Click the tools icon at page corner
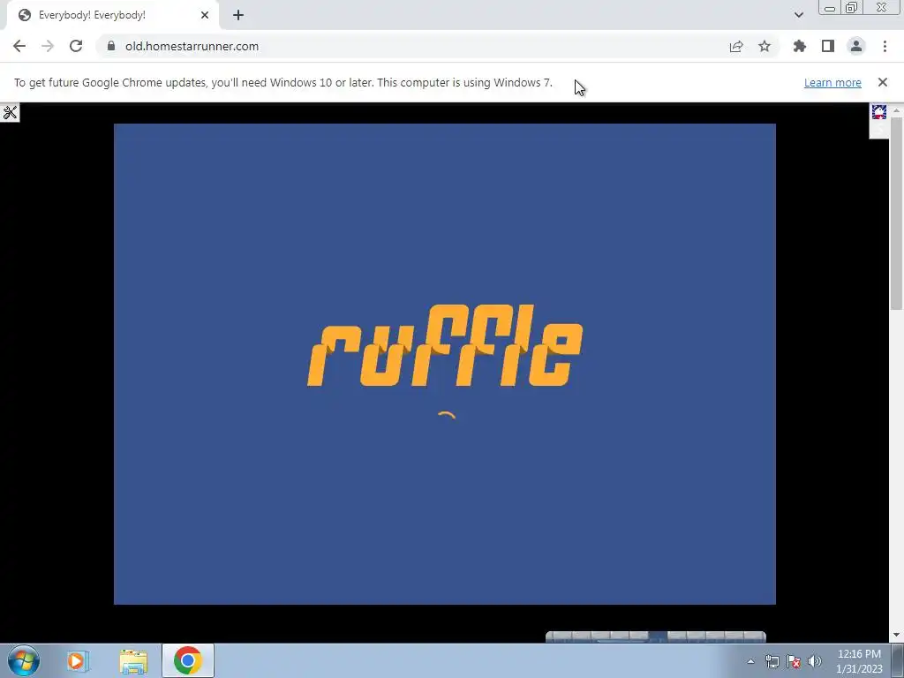This screenshot has width=904, height=678. (x=10, y=112)
